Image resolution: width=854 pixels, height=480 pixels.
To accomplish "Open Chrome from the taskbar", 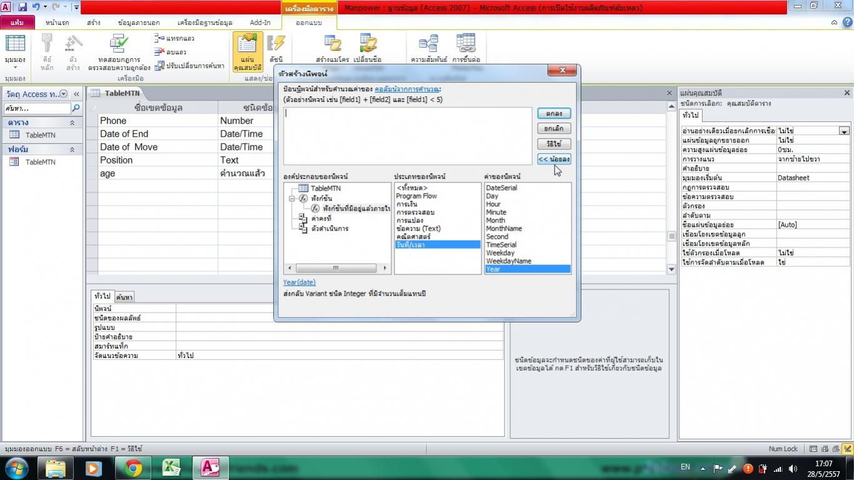I will point(133,467).
